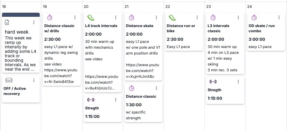Viewport: 288px width, 131px height.
Task: Click the stopwatch icon on Distance skate card
Action: pyautogui.click(x=132, y=17)
